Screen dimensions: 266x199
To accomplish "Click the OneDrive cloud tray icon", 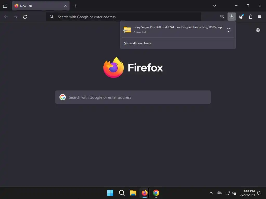I will [x=220, y=193].
